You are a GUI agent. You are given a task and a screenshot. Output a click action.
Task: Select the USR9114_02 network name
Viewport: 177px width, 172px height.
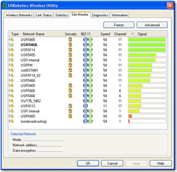[x=31, y=75]
